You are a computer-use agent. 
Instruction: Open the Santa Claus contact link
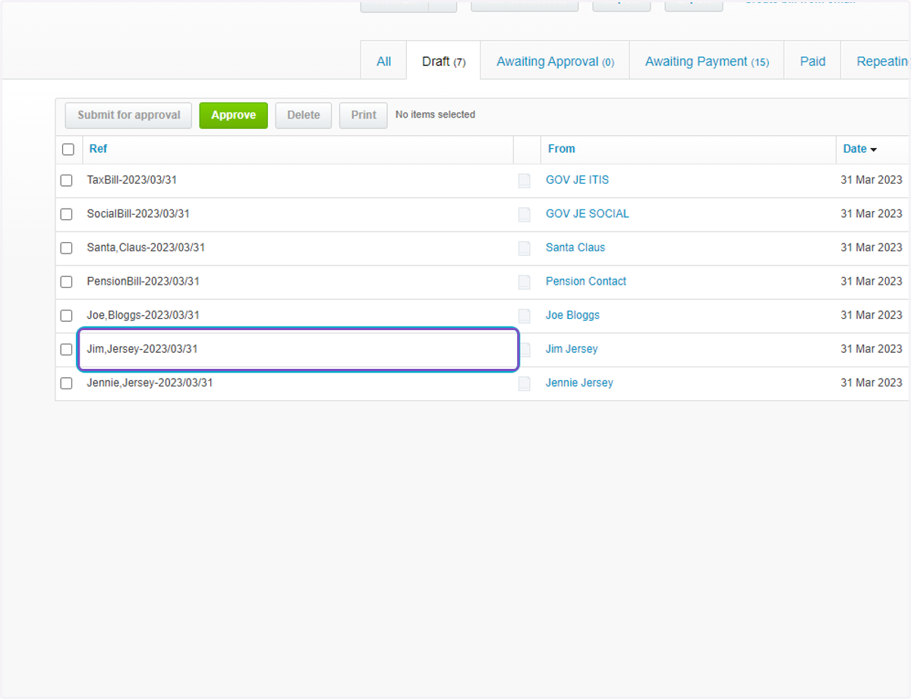[575, 247]
